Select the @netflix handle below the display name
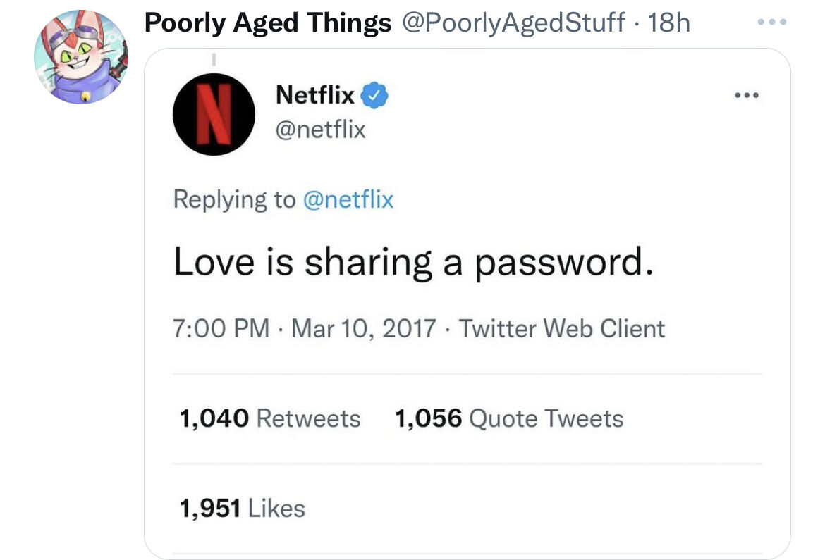The height and width of the screenshot is (560, 825). click(x=320, y=129)
